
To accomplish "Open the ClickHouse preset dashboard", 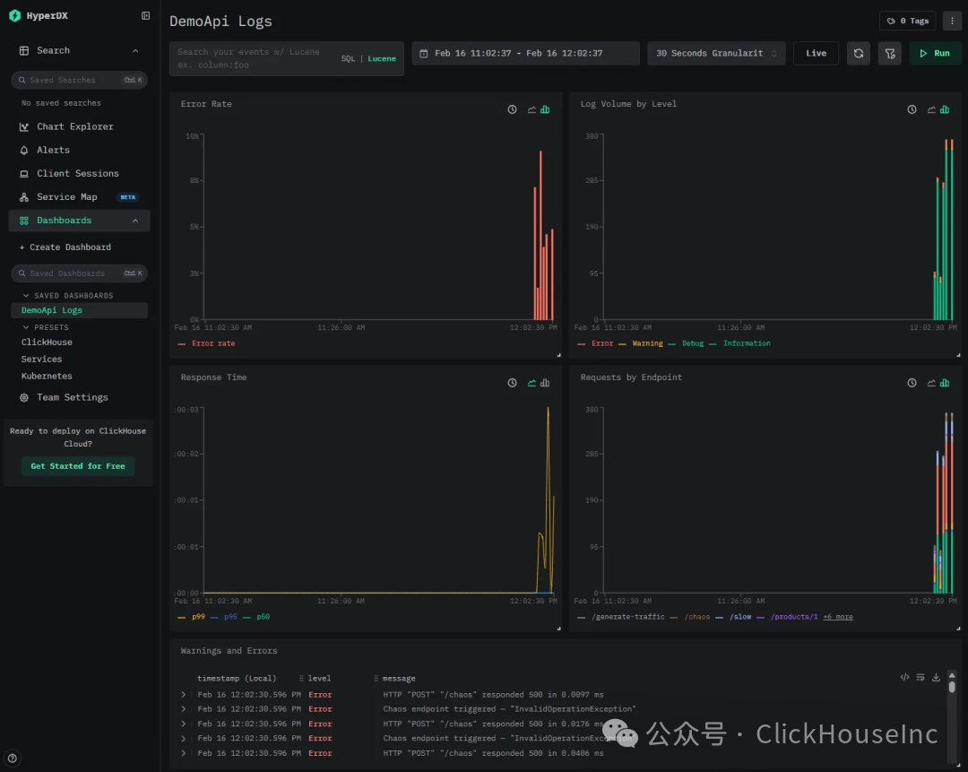I will tap(47, 343).
